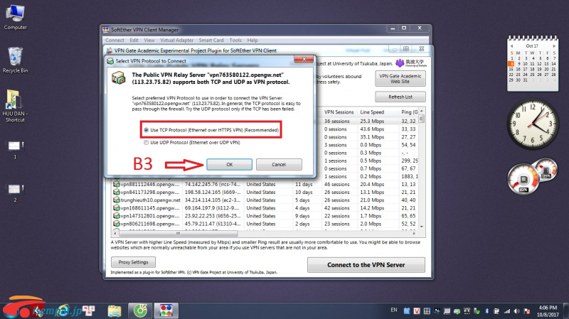This screenshot has height=319, width=569.
Task: Click volume speaker icon in tray
Action: [x=516, y=311]
